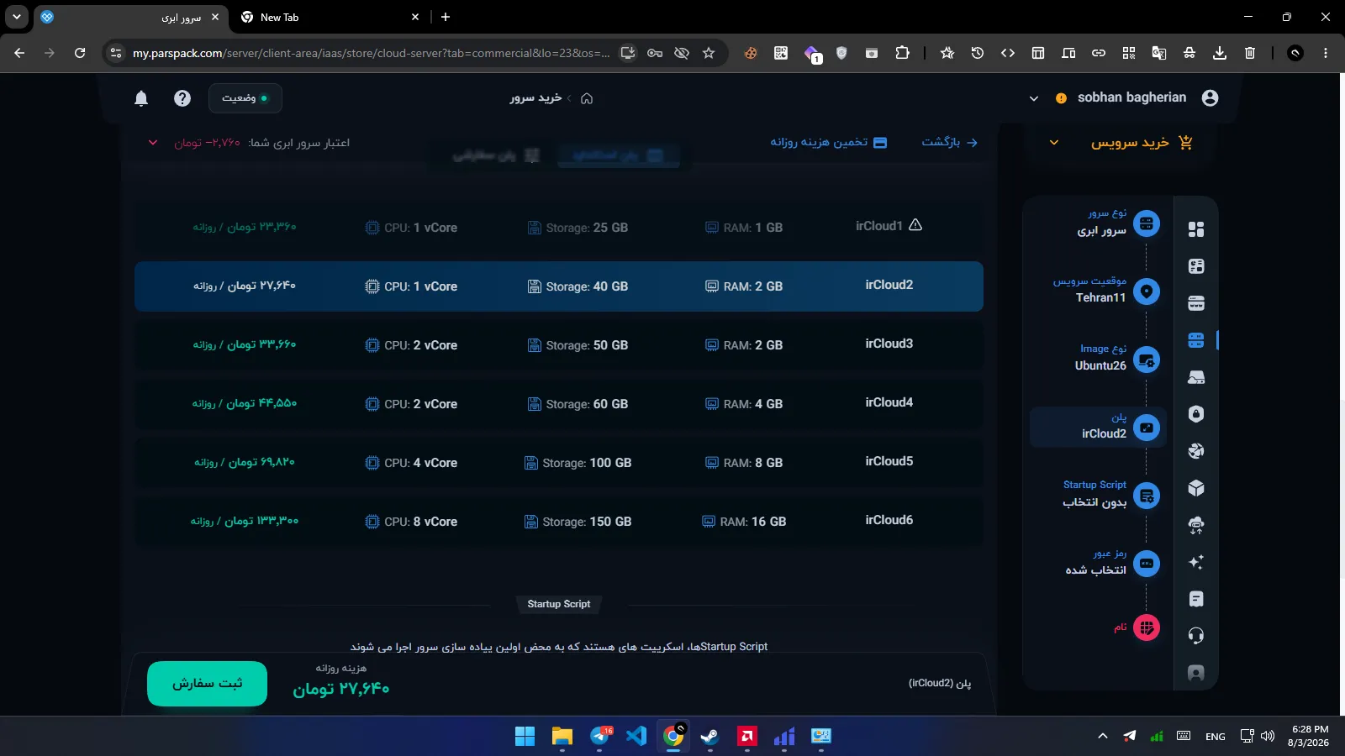The image size is (1345, 756).
Task: Expand the sobhan bagherian user menu arrow
Action: coord(1034,98)
